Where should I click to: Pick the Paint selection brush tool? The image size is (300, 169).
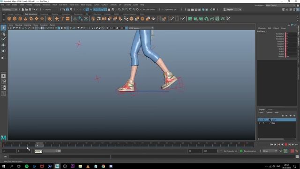click(x=3, y=39)
